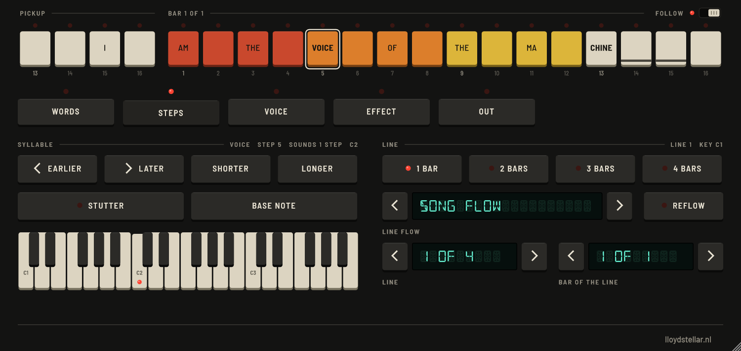
Task: Set line length to 2 BARS
Action: point(508,169)
